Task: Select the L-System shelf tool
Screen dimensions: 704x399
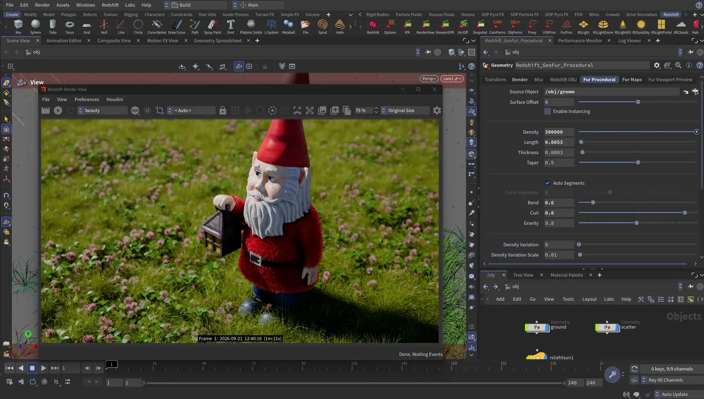Action: (x=271, y=27)
